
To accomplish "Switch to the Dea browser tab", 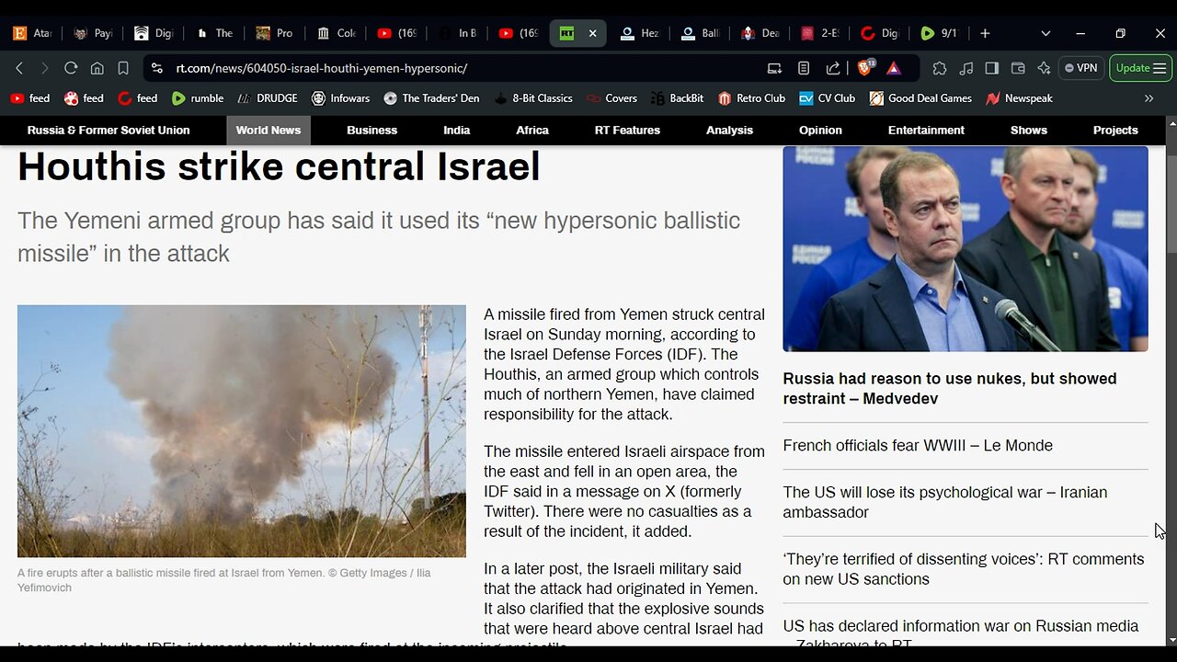I will pyautogui.click(x=760, y=33).
